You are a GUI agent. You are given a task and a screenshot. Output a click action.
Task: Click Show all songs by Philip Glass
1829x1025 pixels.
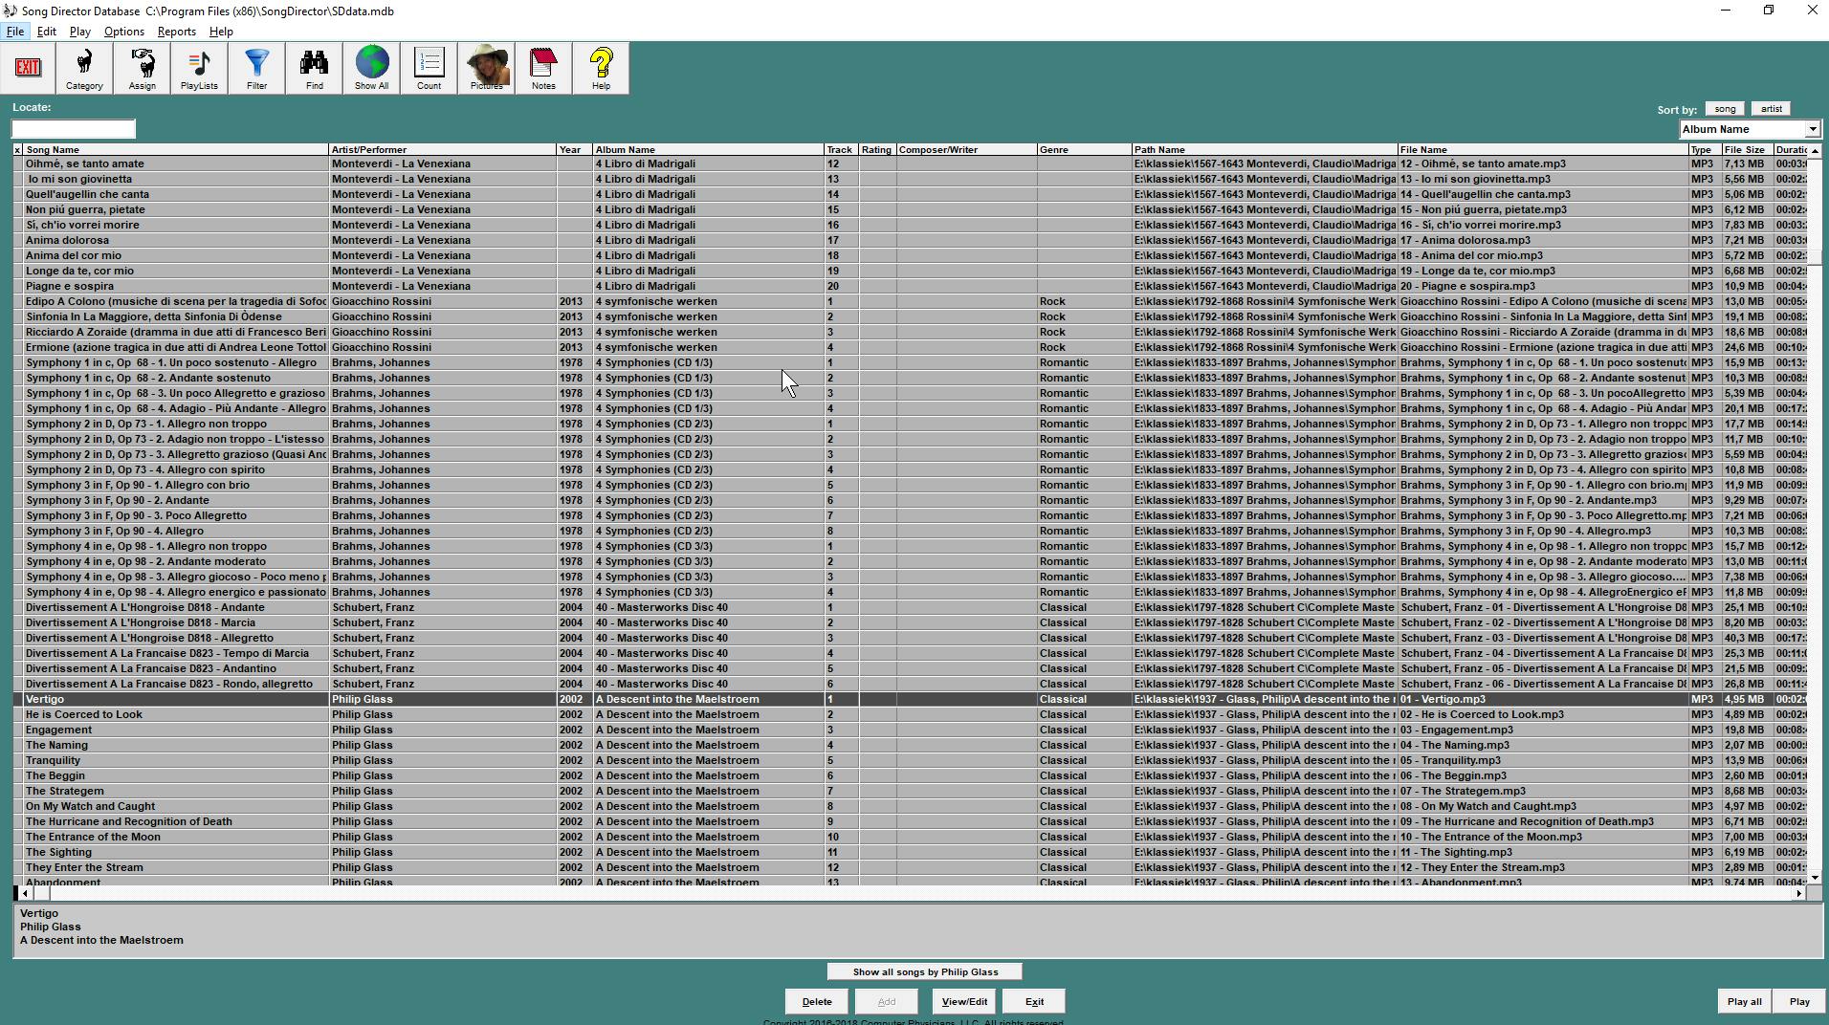click(x=925, y=971)
